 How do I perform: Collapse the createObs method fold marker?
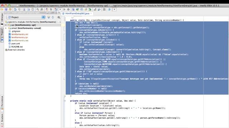[x=65, y=20]
